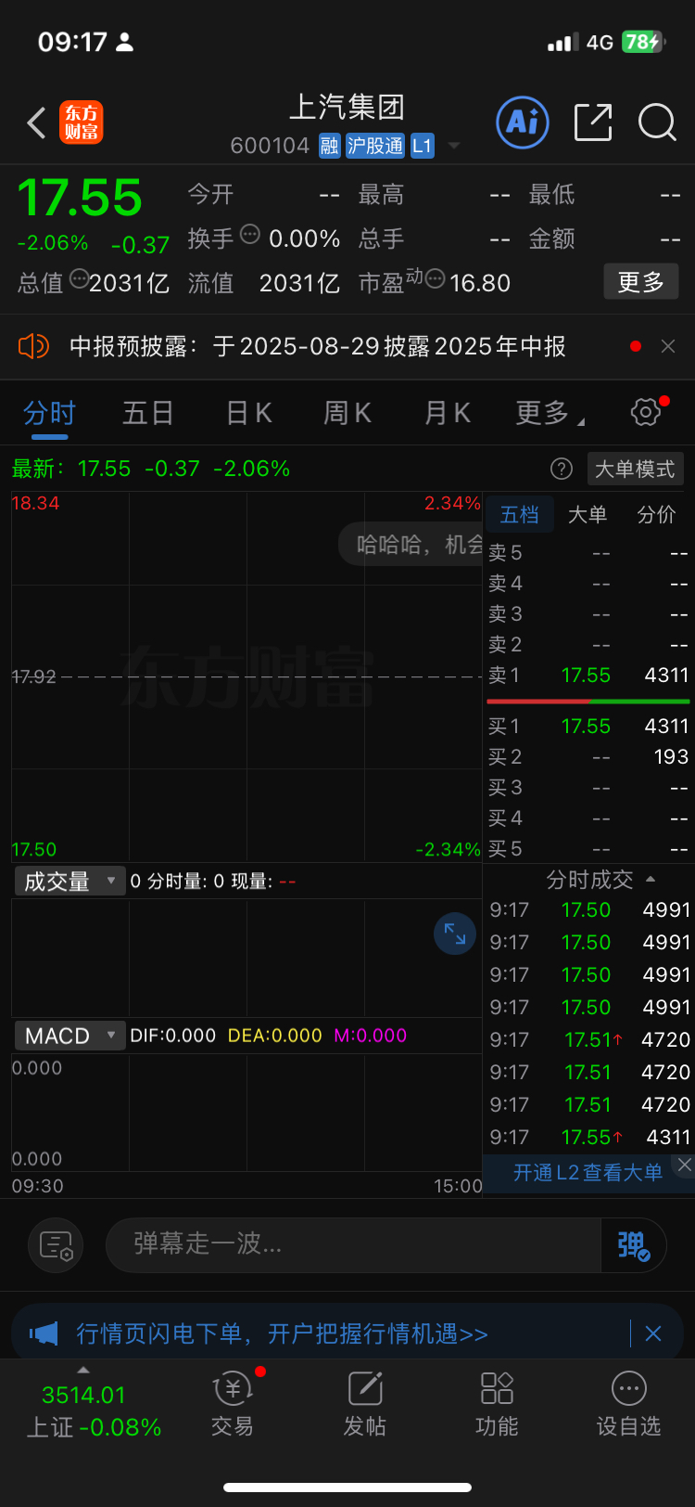
Task: Switch to 日K tab
Action: tap(249, 413)
